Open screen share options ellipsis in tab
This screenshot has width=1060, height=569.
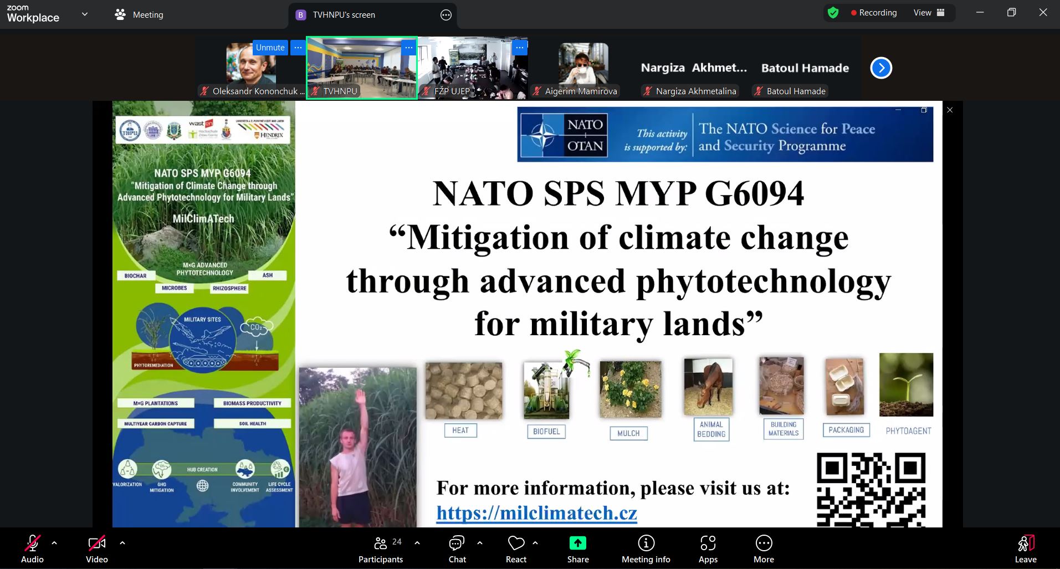tap(446, 15)
